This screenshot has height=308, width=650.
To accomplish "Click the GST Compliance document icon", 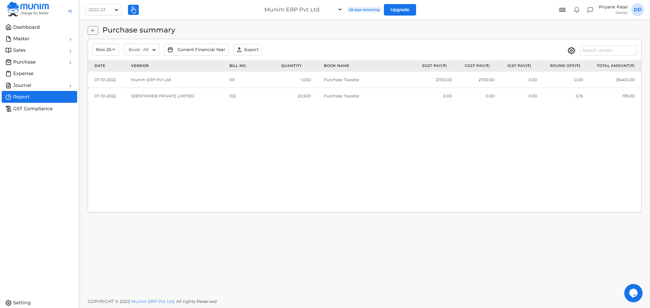I will [8, 109].
